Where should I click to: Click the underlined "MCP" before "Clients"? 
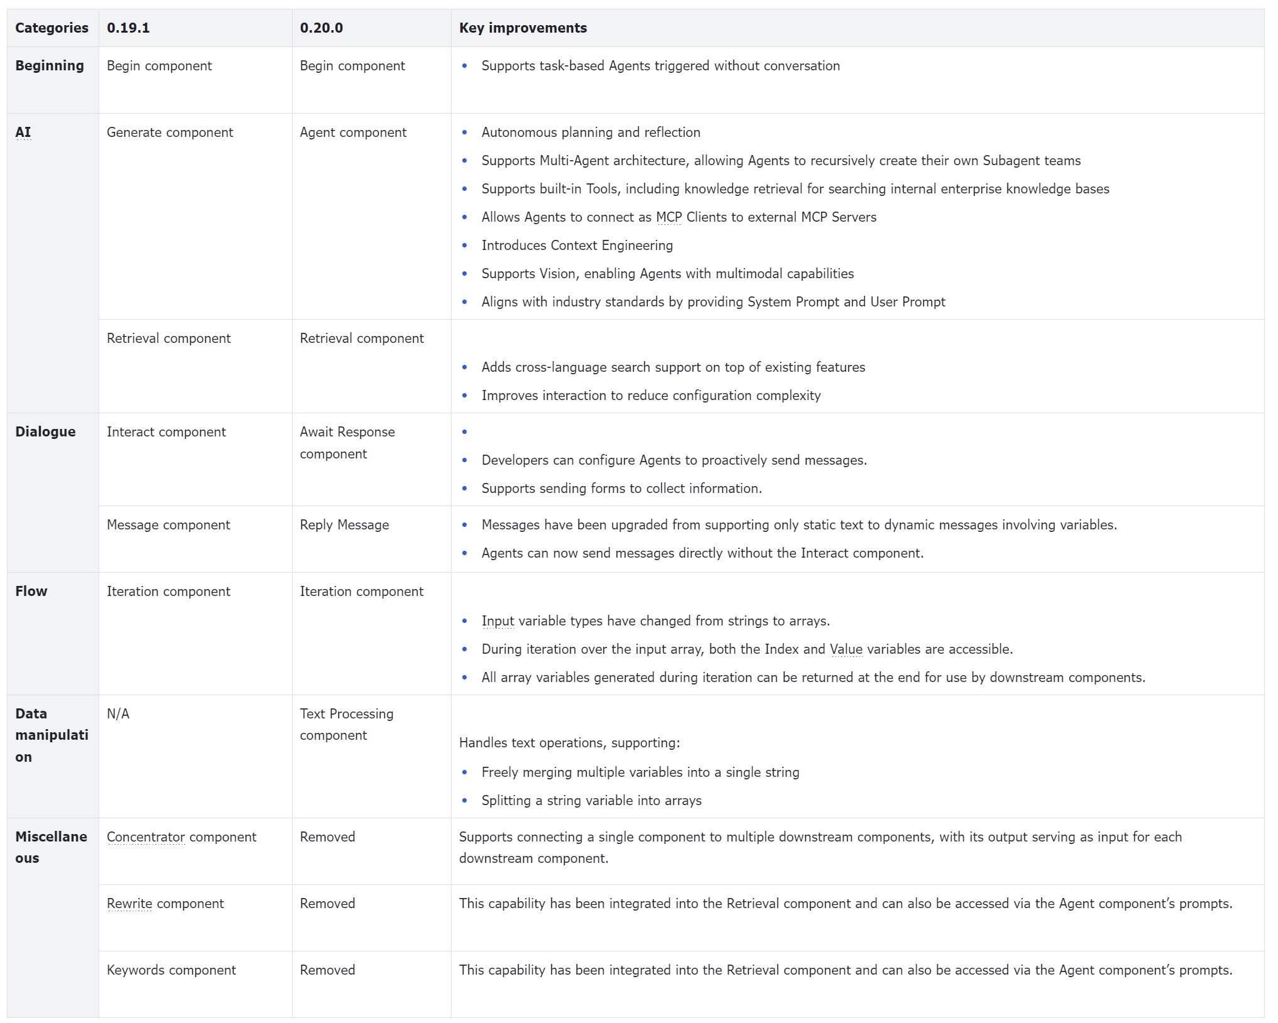pos(669,217)
